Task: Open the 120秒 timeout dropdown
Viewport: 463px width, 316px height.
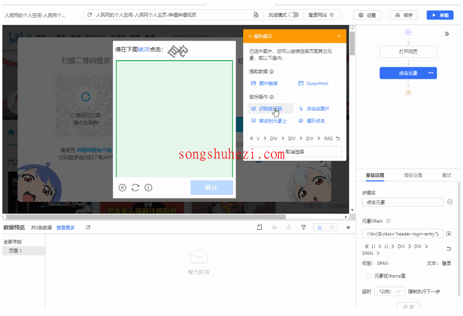Action: (390, 291)
